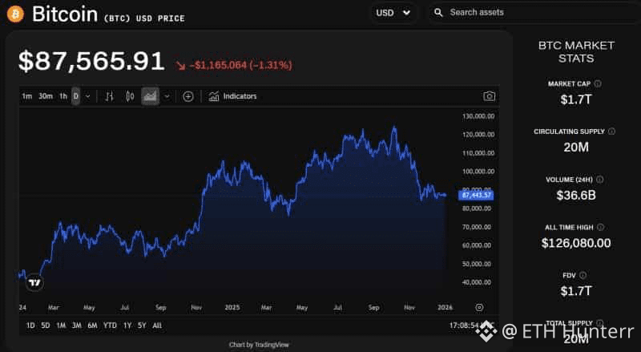The height and width of the screenshot is (352, 641).
Task: Open chart timezone settings gear icon
Action: pos(479,307)
